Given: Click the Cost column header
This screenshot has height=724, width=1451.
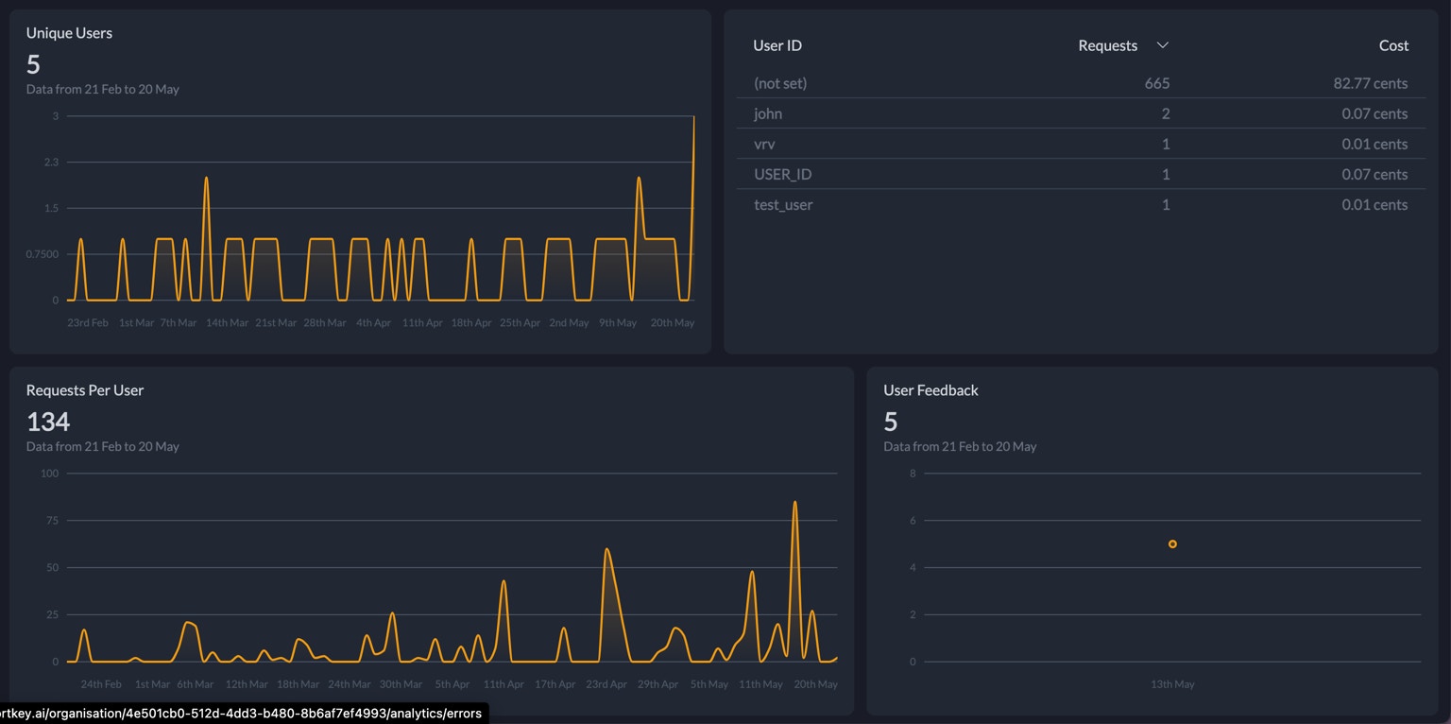Looking at the screenshot, I should tap(1393, 45).
